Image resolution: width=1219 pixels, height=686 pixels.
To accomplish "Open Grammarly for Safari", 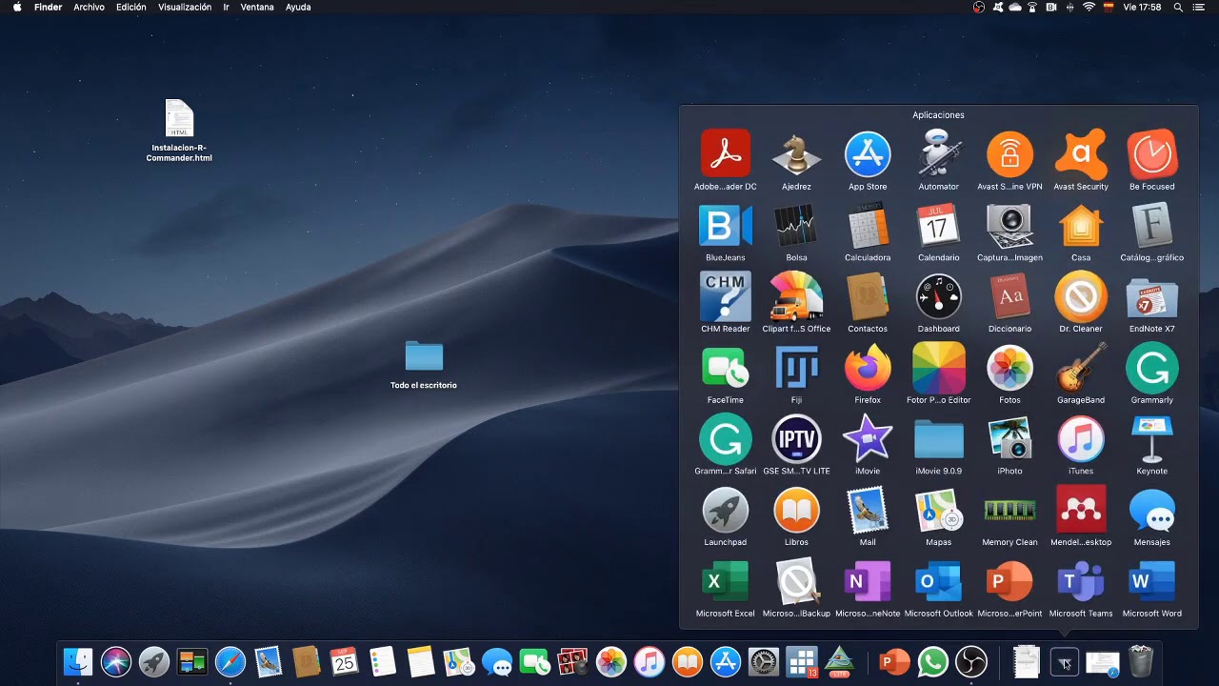I will [x=725, y=438].
